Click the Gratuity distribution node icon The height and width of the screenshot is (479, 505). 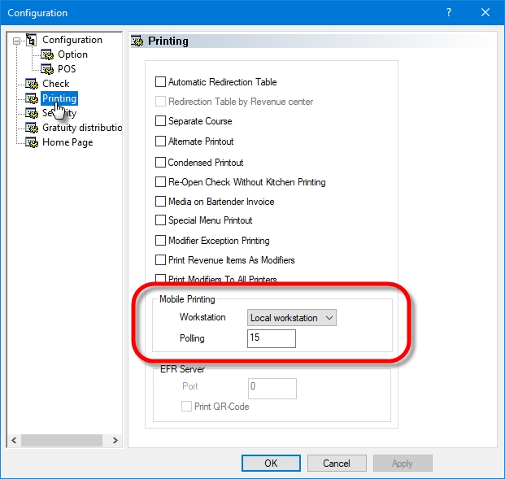32,128
